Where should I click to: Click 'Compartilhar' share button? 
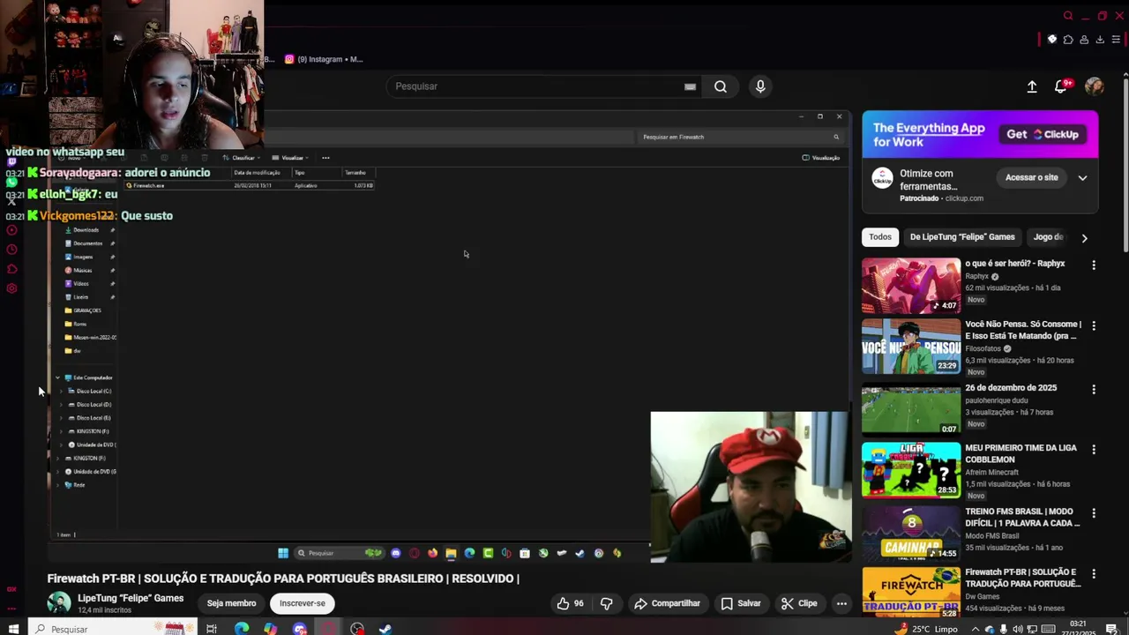pos(668,603)
